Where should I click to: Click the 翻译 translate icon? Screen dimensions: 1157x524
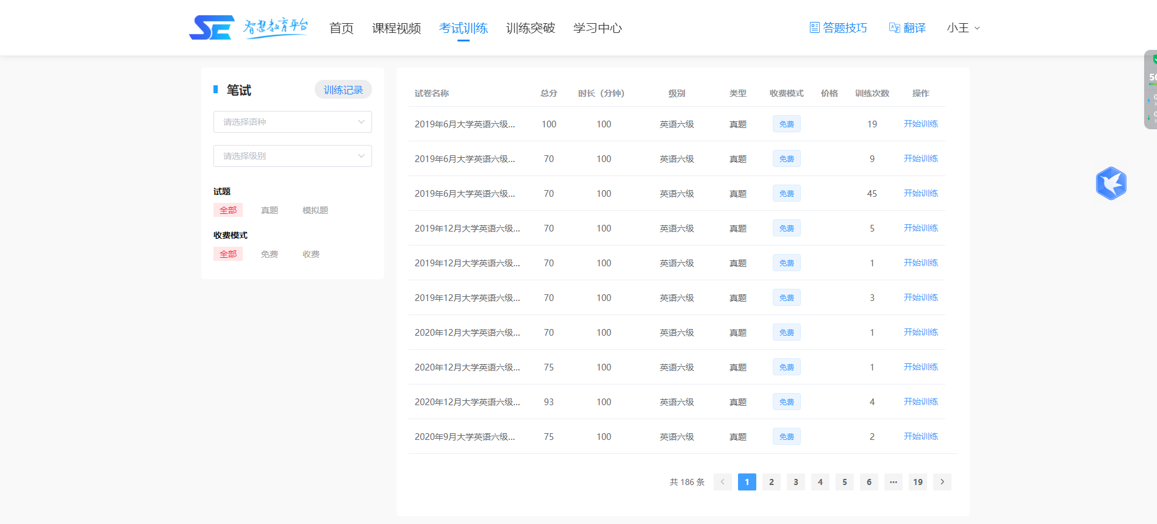894,27
